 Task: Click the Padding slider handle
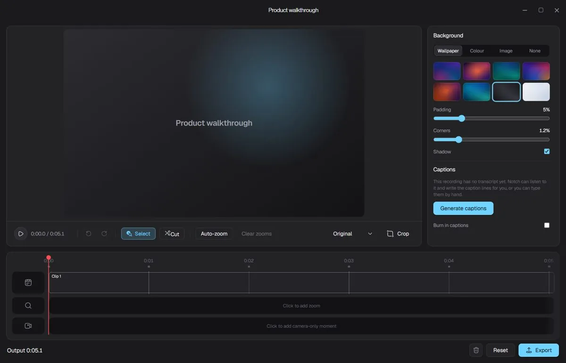(462, 119)
